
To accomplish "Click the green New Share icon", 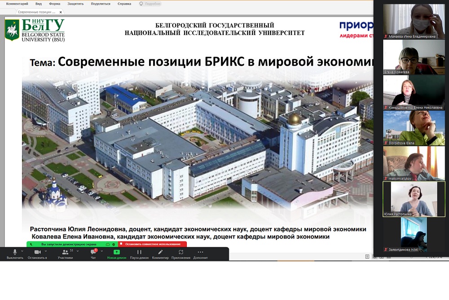I will tap(116, 252).
